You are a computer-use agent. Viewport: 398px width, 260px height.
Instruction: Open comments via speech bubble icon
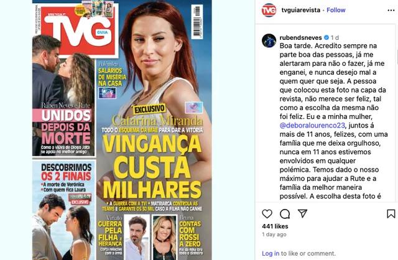point(285,214)
